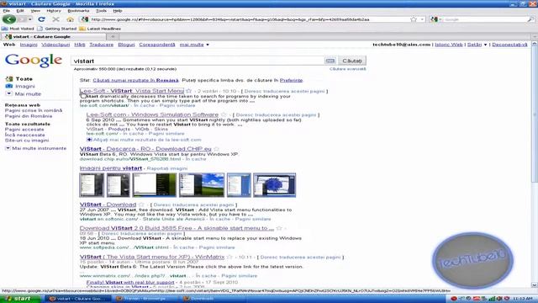Open the on-screen keyboard icon in search box
This screenshot has height=303, width=538.
(330, 61)
